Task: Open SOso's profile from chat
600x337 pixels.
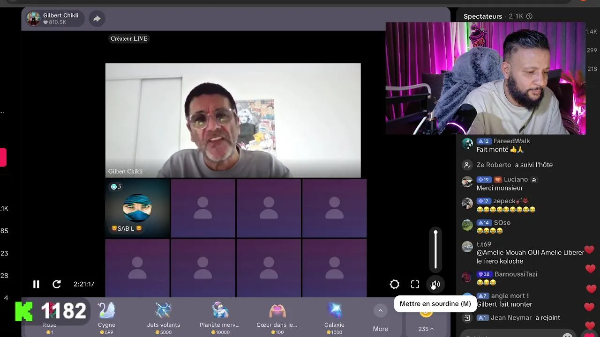Action: [502, 222]
